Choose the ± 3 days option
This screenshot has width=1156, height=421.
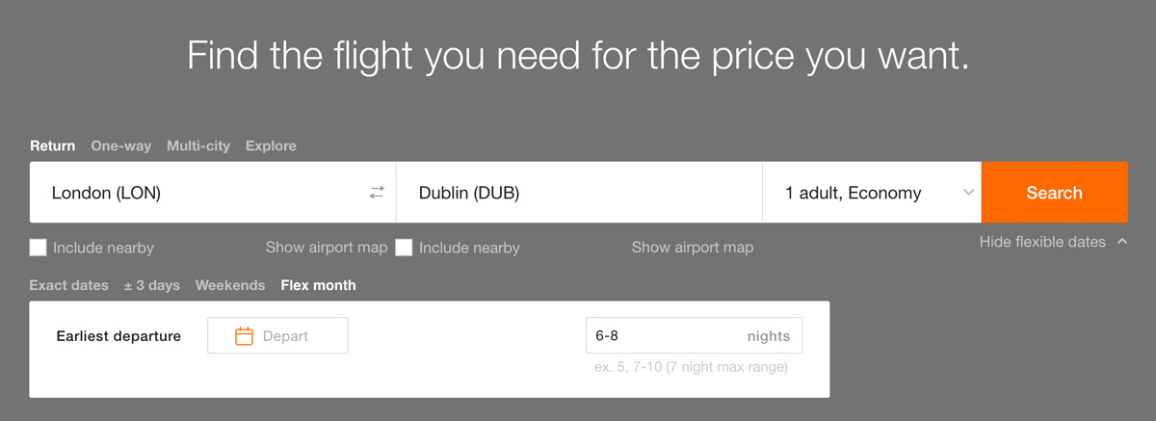[x=152, y=285]
